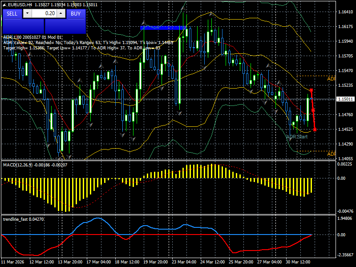Click the lot size field showing 0.20
This screenshot has height=267, width=356.
(x=44, y=13)
